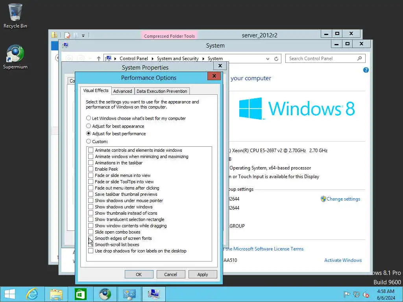Check Fade or slide menus into view
This screenshot has width=403, height=302.
91,175
